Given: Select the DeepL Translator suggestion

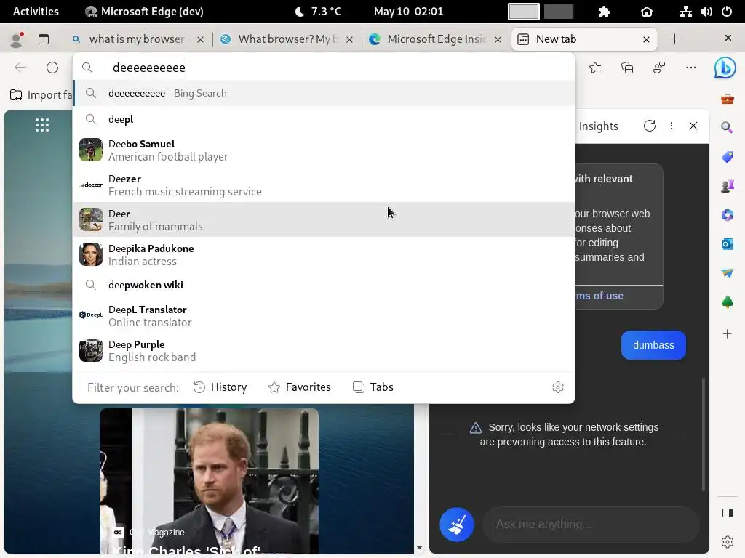Looking at the screenshot, I should pos(324,315).
